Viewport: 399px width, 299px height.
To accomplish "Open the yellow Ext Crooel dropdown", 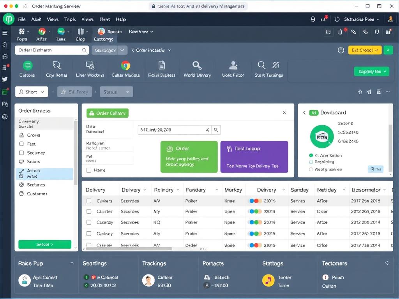I will coord(364,50).
